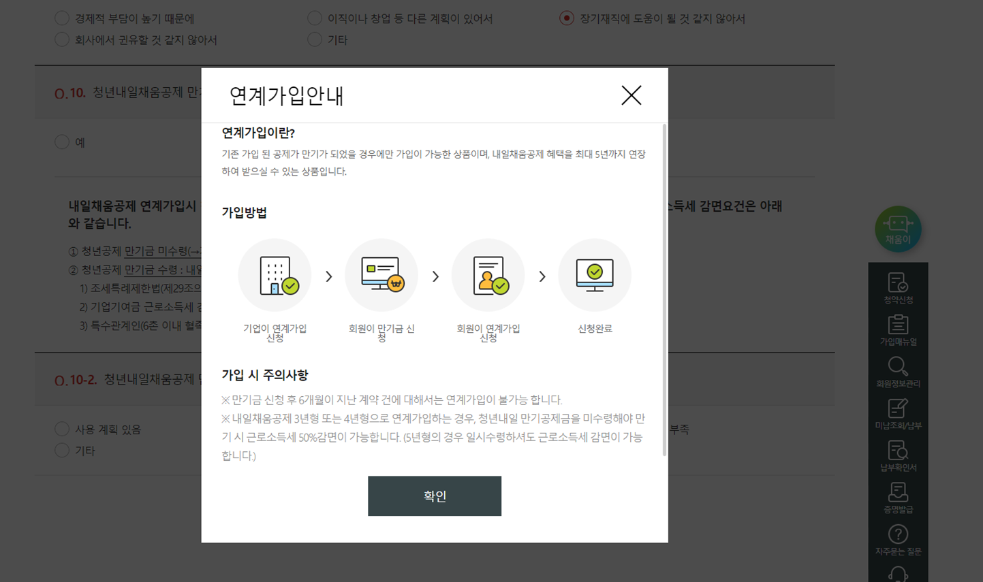Screen dimensions: 983x582
Task: Confirm with the 확인 button
Action: click(435, 496)
